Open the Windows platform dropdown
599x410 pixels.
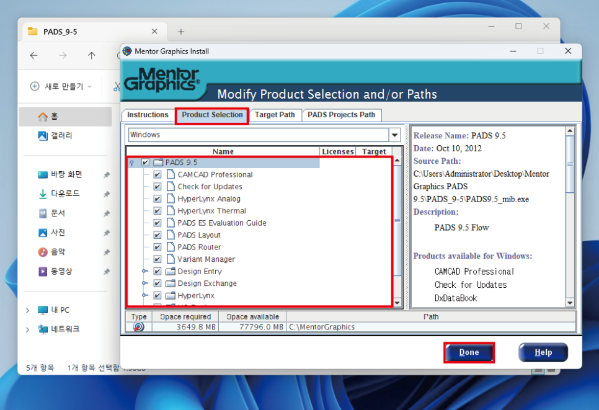click(394, 135)
